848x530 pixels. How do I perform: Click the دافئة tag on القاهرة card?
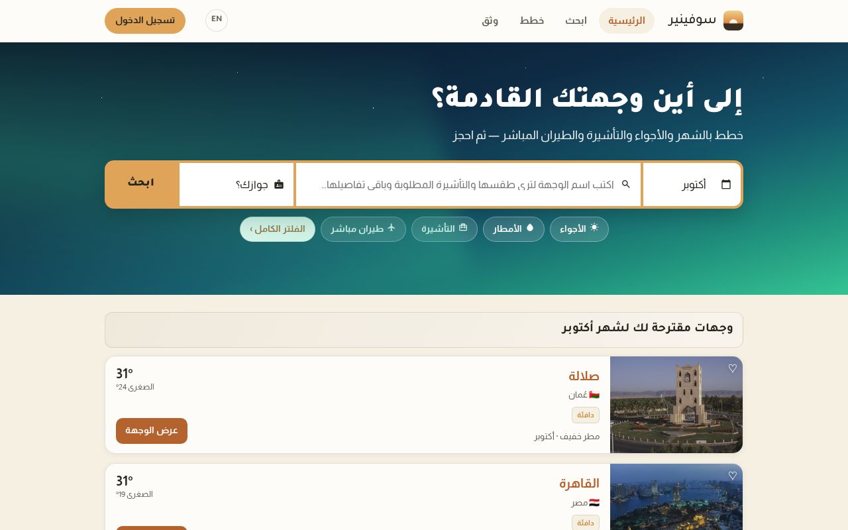[x=586, y=523]
